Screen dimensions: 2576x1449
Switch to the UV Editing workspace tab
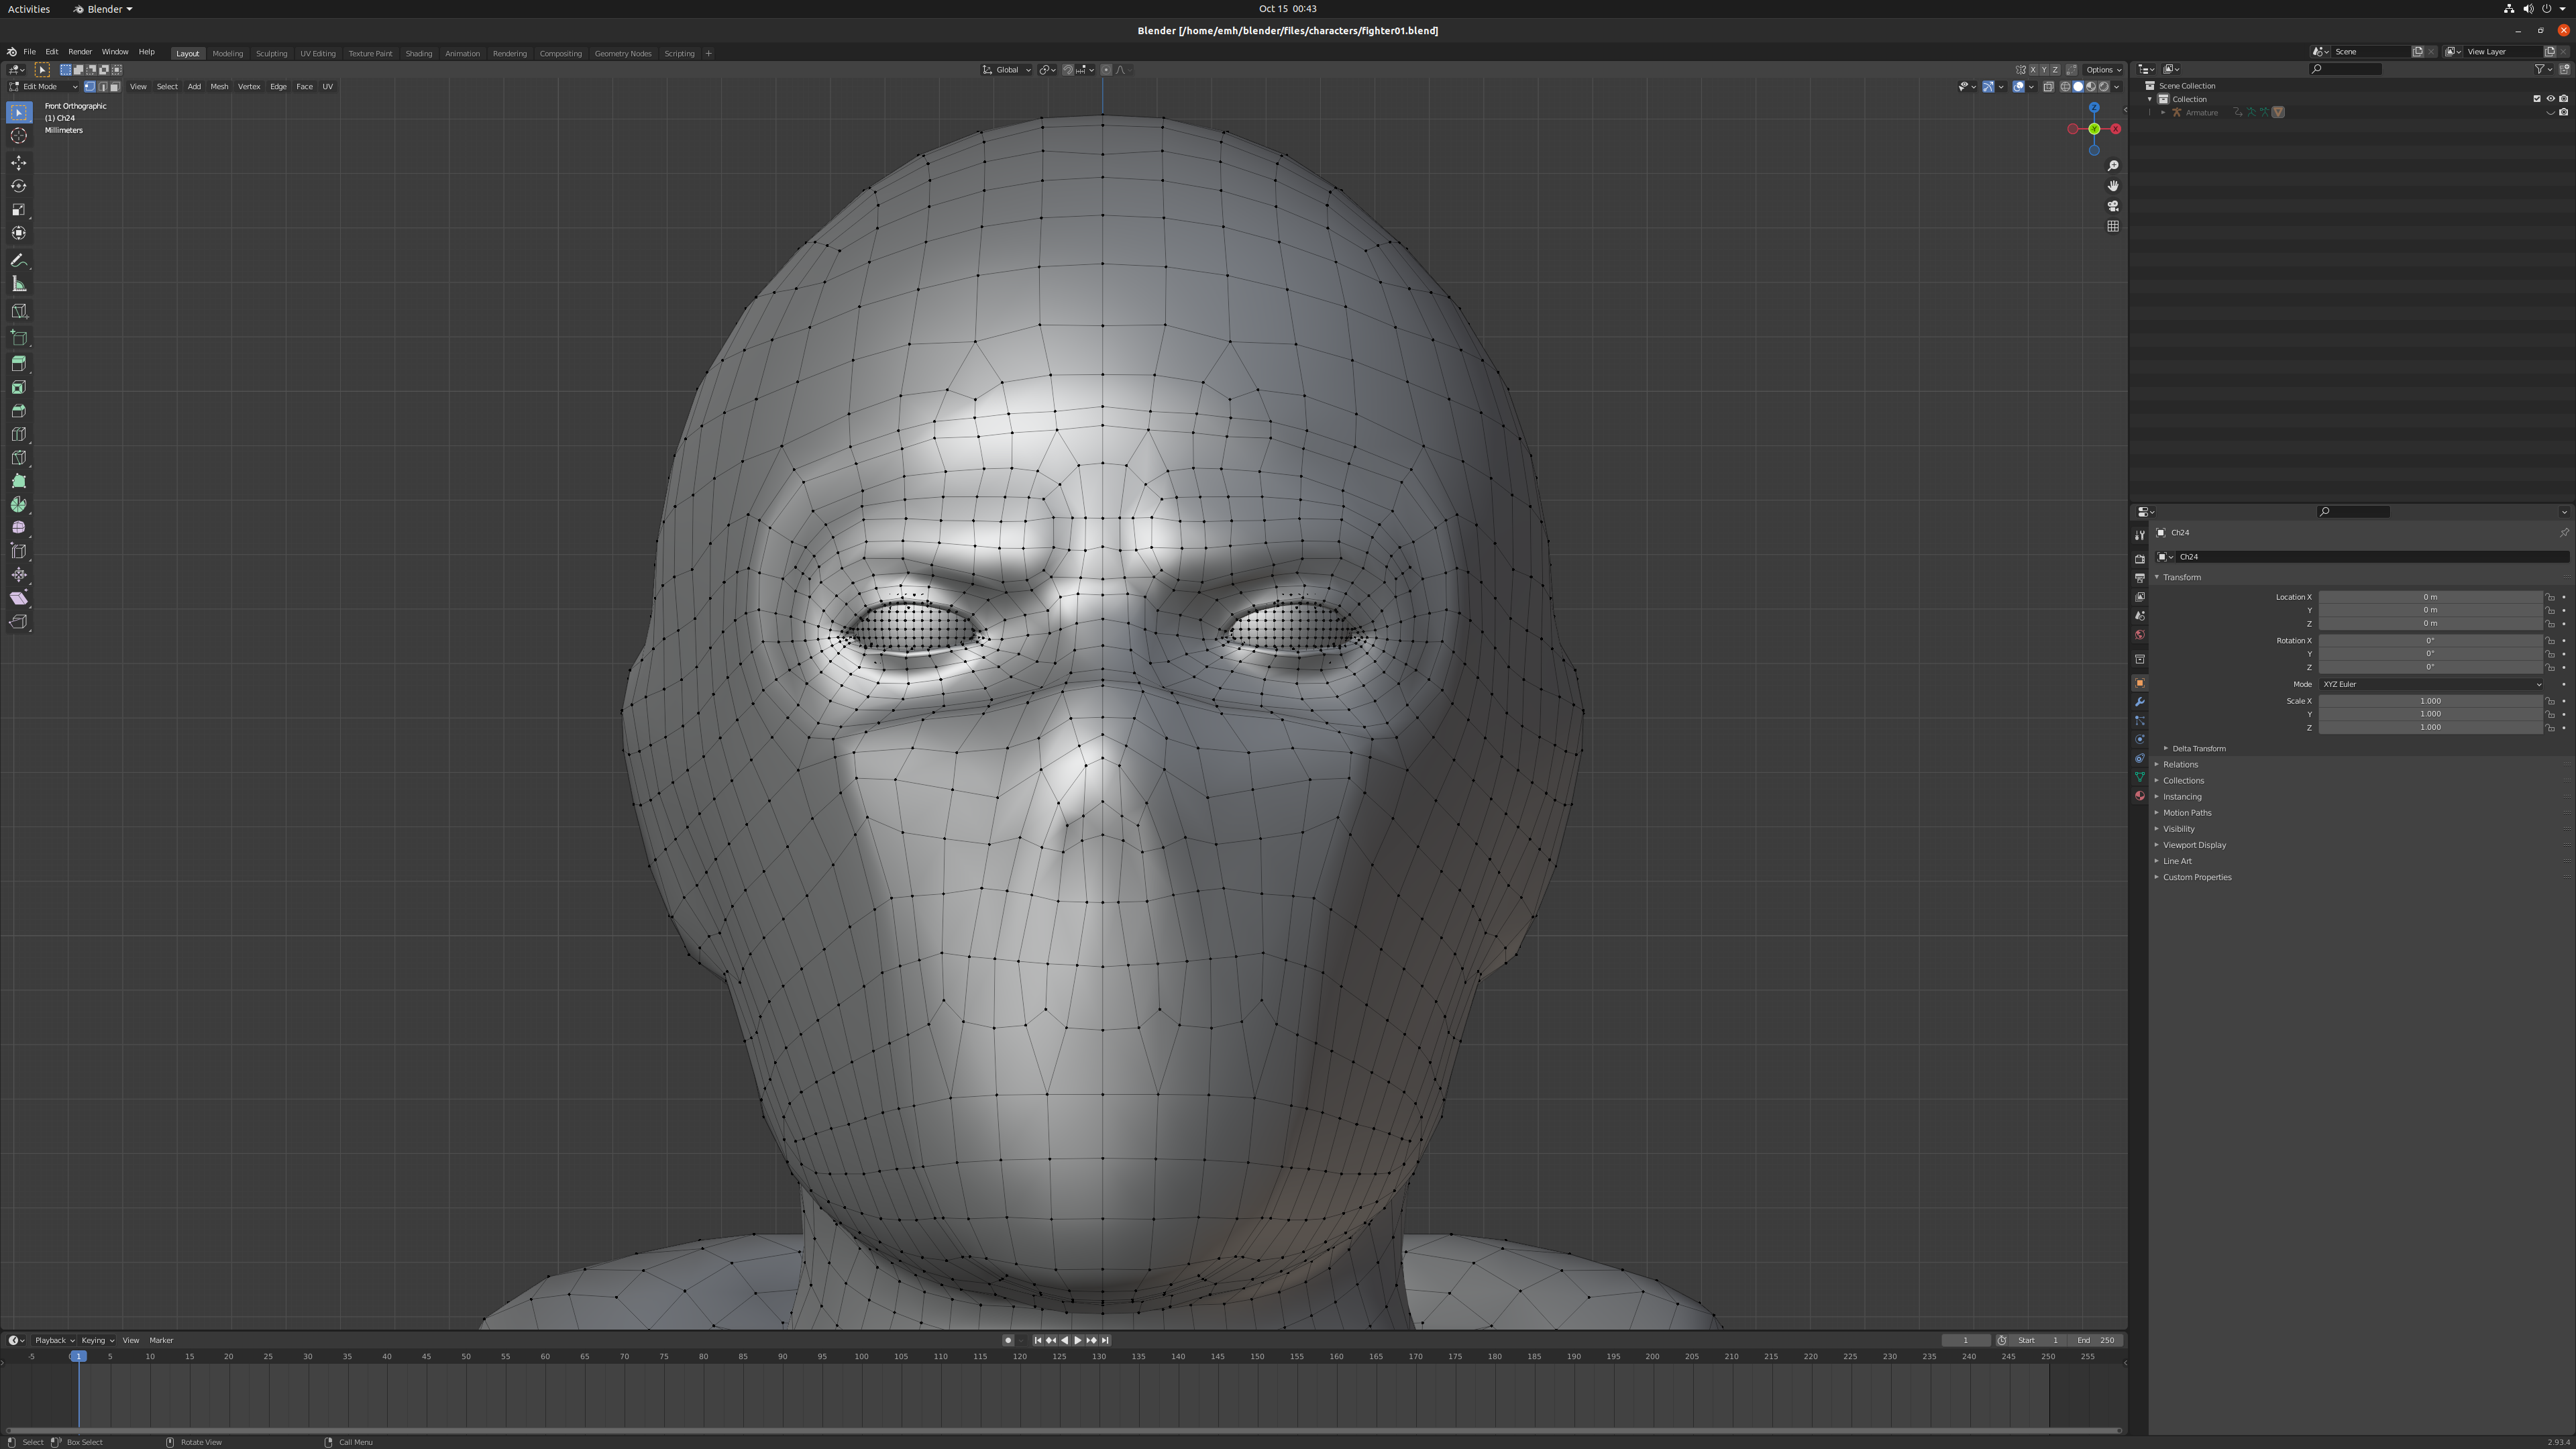point(318,54)
